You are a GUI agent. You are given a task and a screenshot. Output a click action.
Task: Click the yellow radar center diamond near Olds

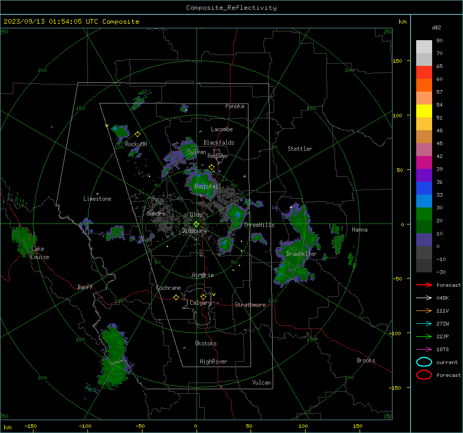tap(196, 224)
